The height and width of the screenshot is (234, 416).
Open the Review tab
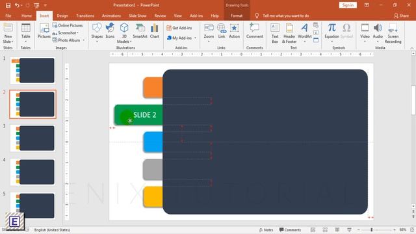tap(160, 16)
